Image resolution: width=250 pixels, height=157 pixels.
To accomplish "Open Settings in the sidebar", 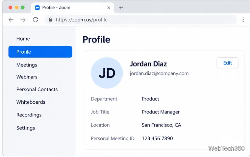I will 26,128.
